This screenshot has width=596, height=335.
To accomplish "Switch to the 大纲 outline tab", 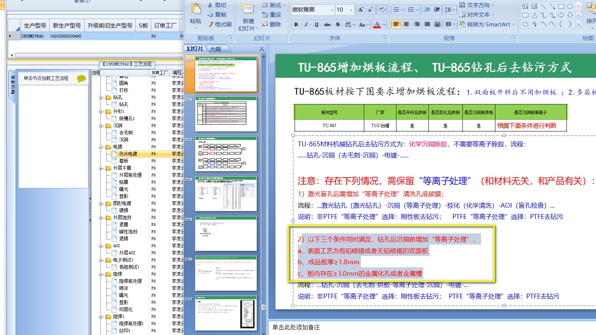I will pos(215,49).
